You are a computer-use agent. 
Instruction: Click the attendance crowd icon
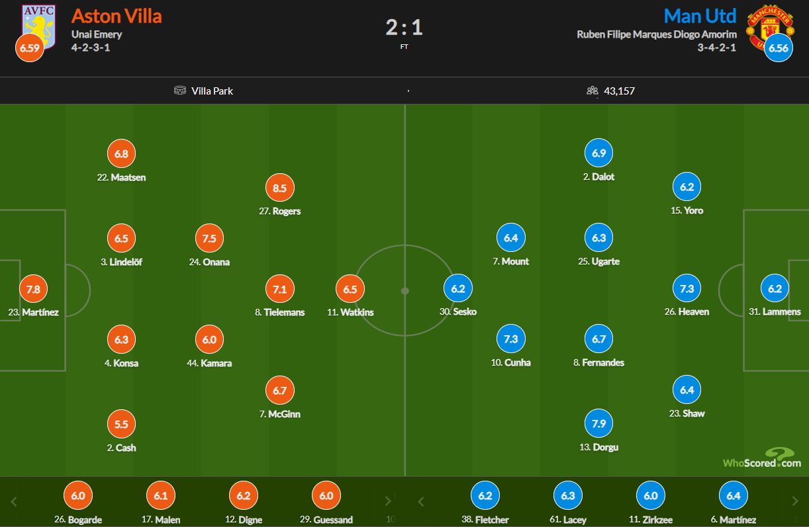coord(593,91)
